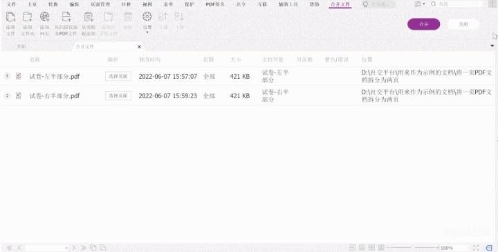Image resolution: width=498 pixels, height=252 pixels.
Task: Open the 辅助工具 ribbon tab
Action: click(288, 4)
